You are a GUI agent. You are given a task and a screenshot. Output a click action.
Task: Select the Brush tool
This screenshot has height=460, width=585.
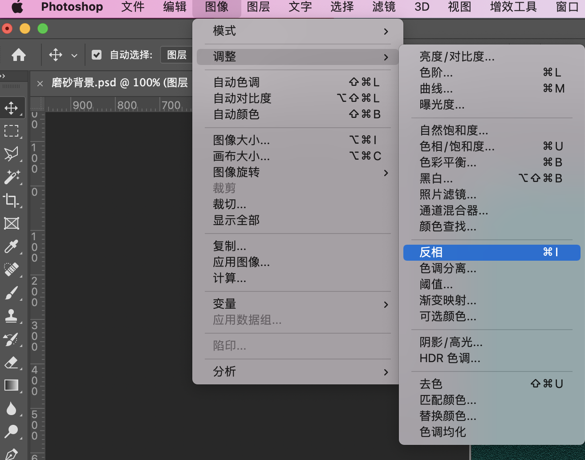click(12, 293)
